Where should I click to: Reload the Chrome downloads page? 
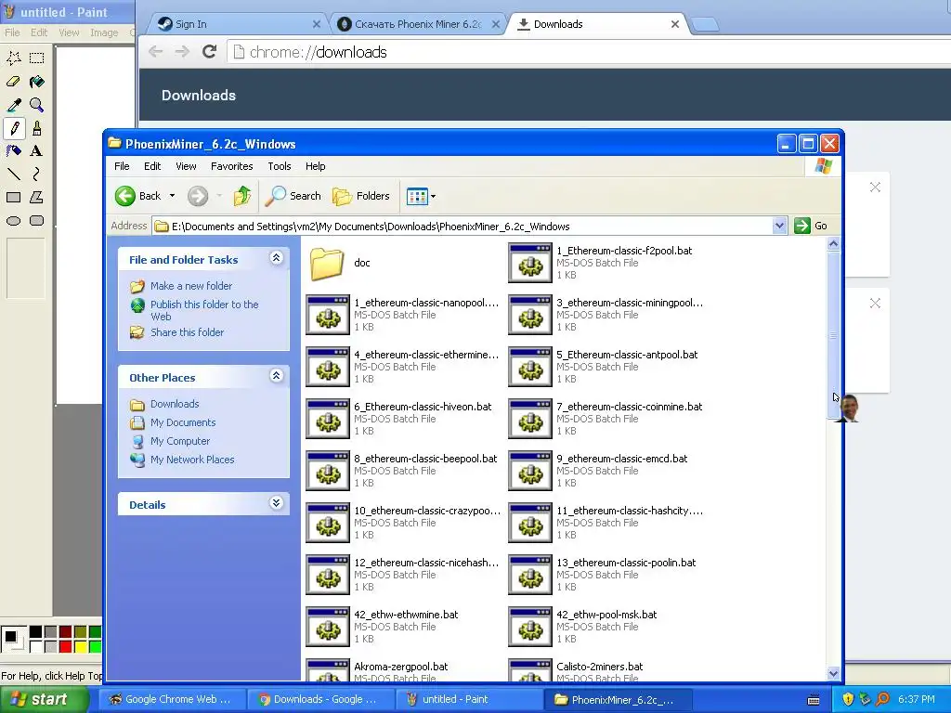click(210, 52)
